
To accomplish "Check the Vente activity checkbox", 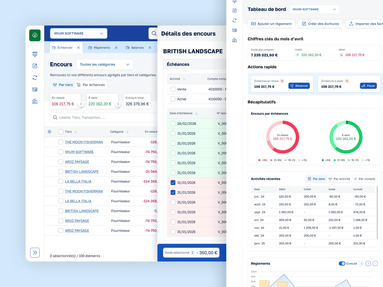I will [173, 89].
